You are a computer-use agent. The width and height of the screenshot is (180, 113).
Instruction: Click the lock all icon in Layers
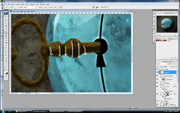[166, 67]
